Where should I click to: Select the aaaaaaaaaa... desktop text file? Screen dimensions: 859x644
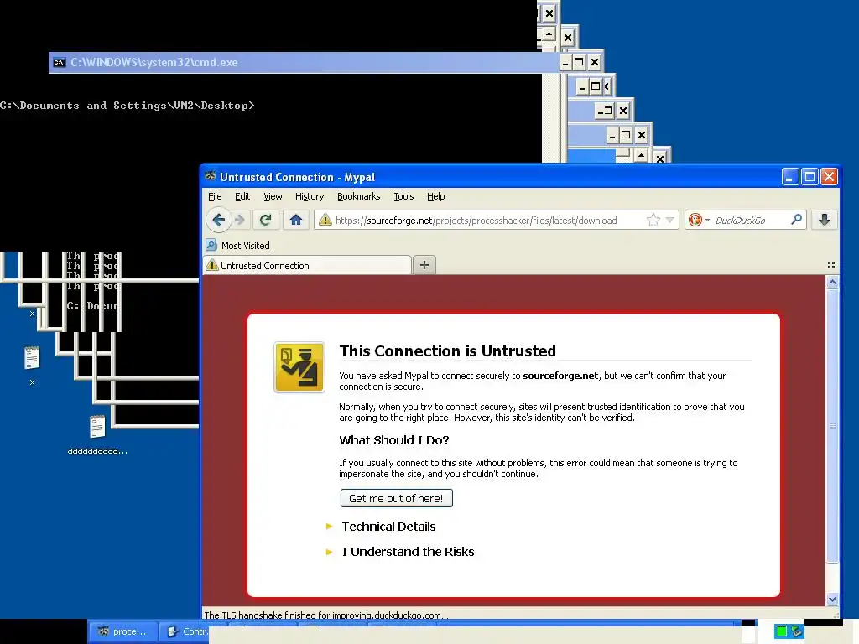tap(97, 435)
